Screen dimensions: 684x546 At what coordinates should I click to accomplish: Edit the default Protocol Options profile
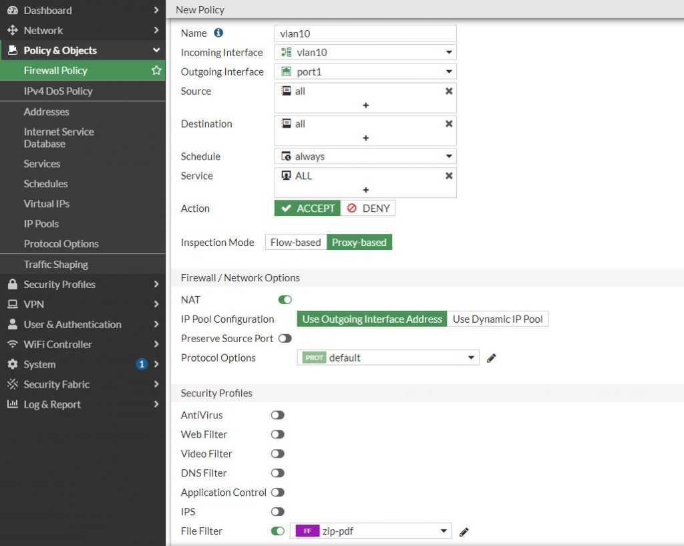492,358
